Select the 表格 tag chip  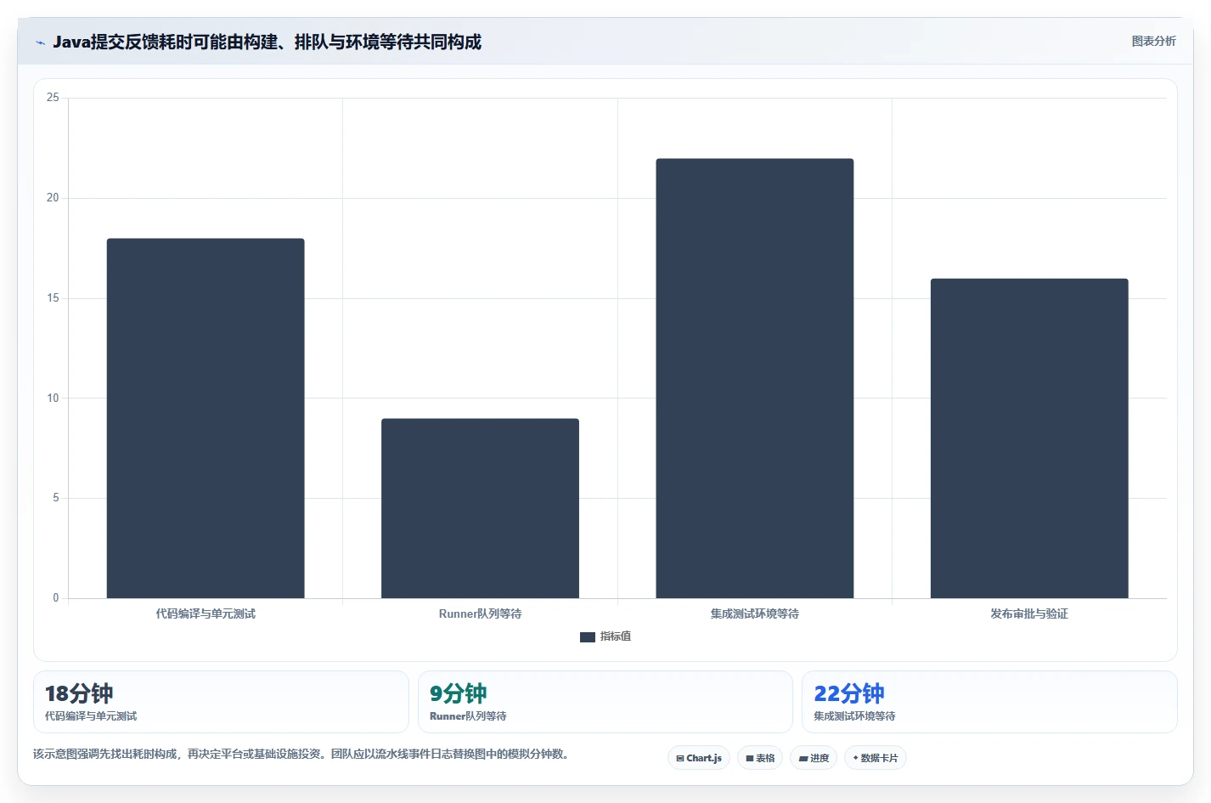click(760, 758)
